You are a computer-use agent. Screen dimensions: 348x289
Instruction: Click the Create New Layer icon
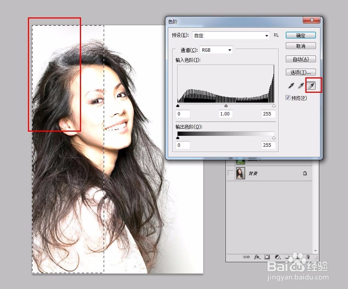click(297, 257)
